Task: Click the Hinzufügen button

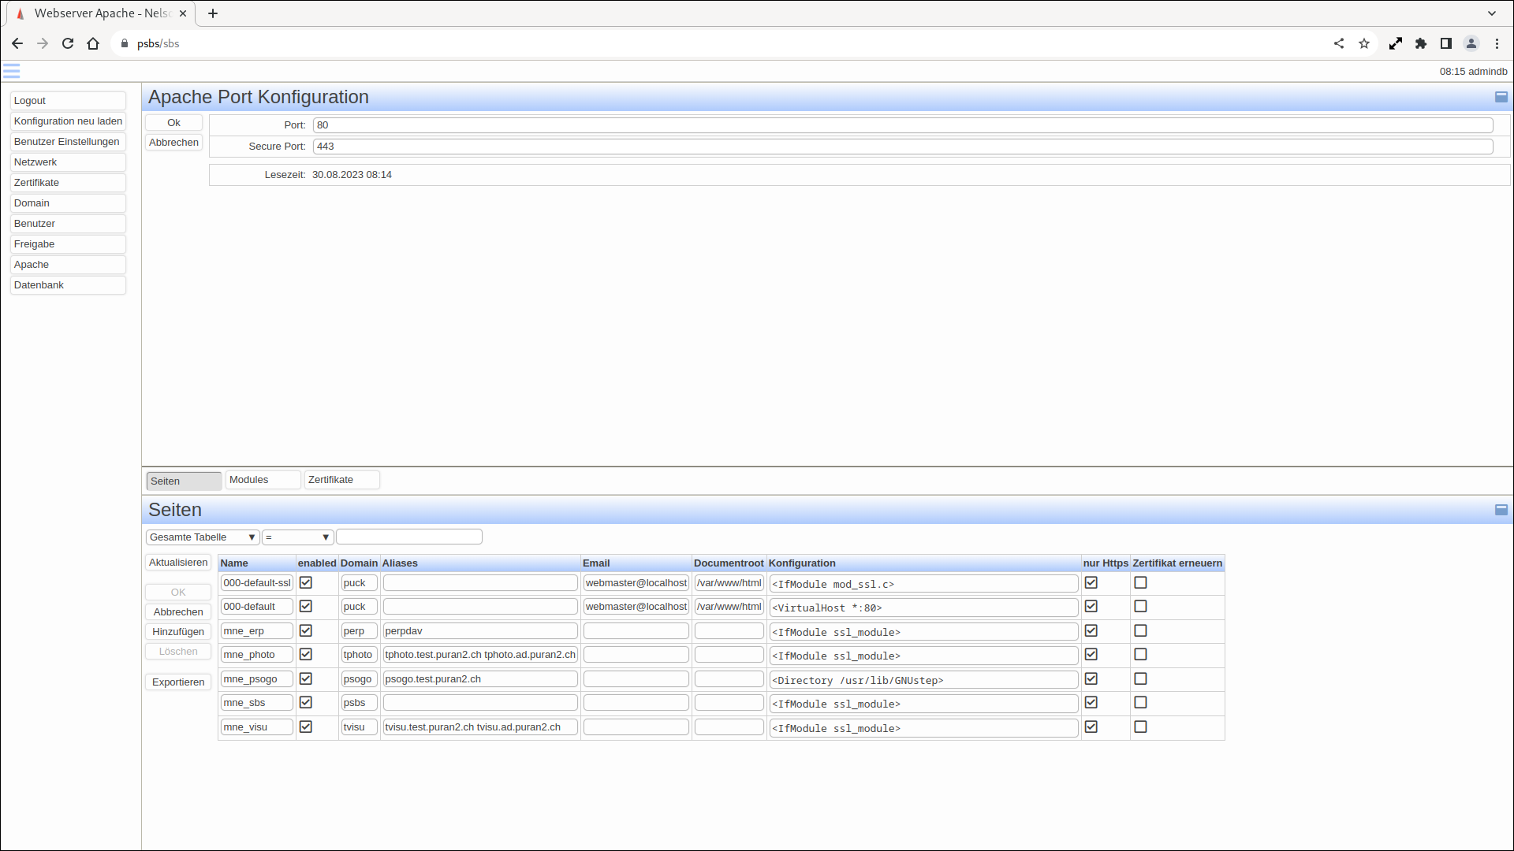Action: tap(178, 632)
